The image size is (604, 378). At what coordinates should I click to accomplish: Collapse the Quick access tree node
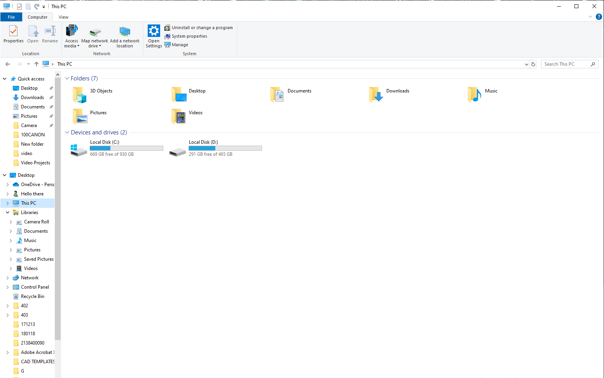[x=4, y=79]
